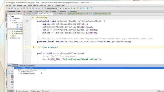Expand SomethingTodo.java in TODO results
Image resolution: width=164 pixels, height=92 pixels.
click(19, 73)
